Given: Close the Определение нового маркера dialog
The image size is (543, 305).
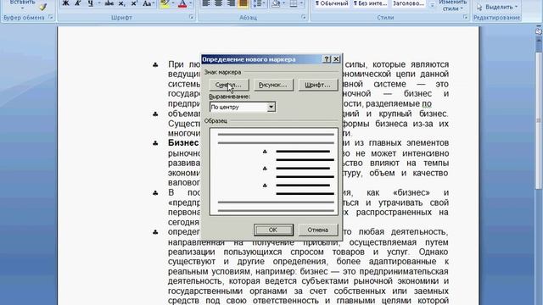Looking at the screenshot, I should [336, 59].
